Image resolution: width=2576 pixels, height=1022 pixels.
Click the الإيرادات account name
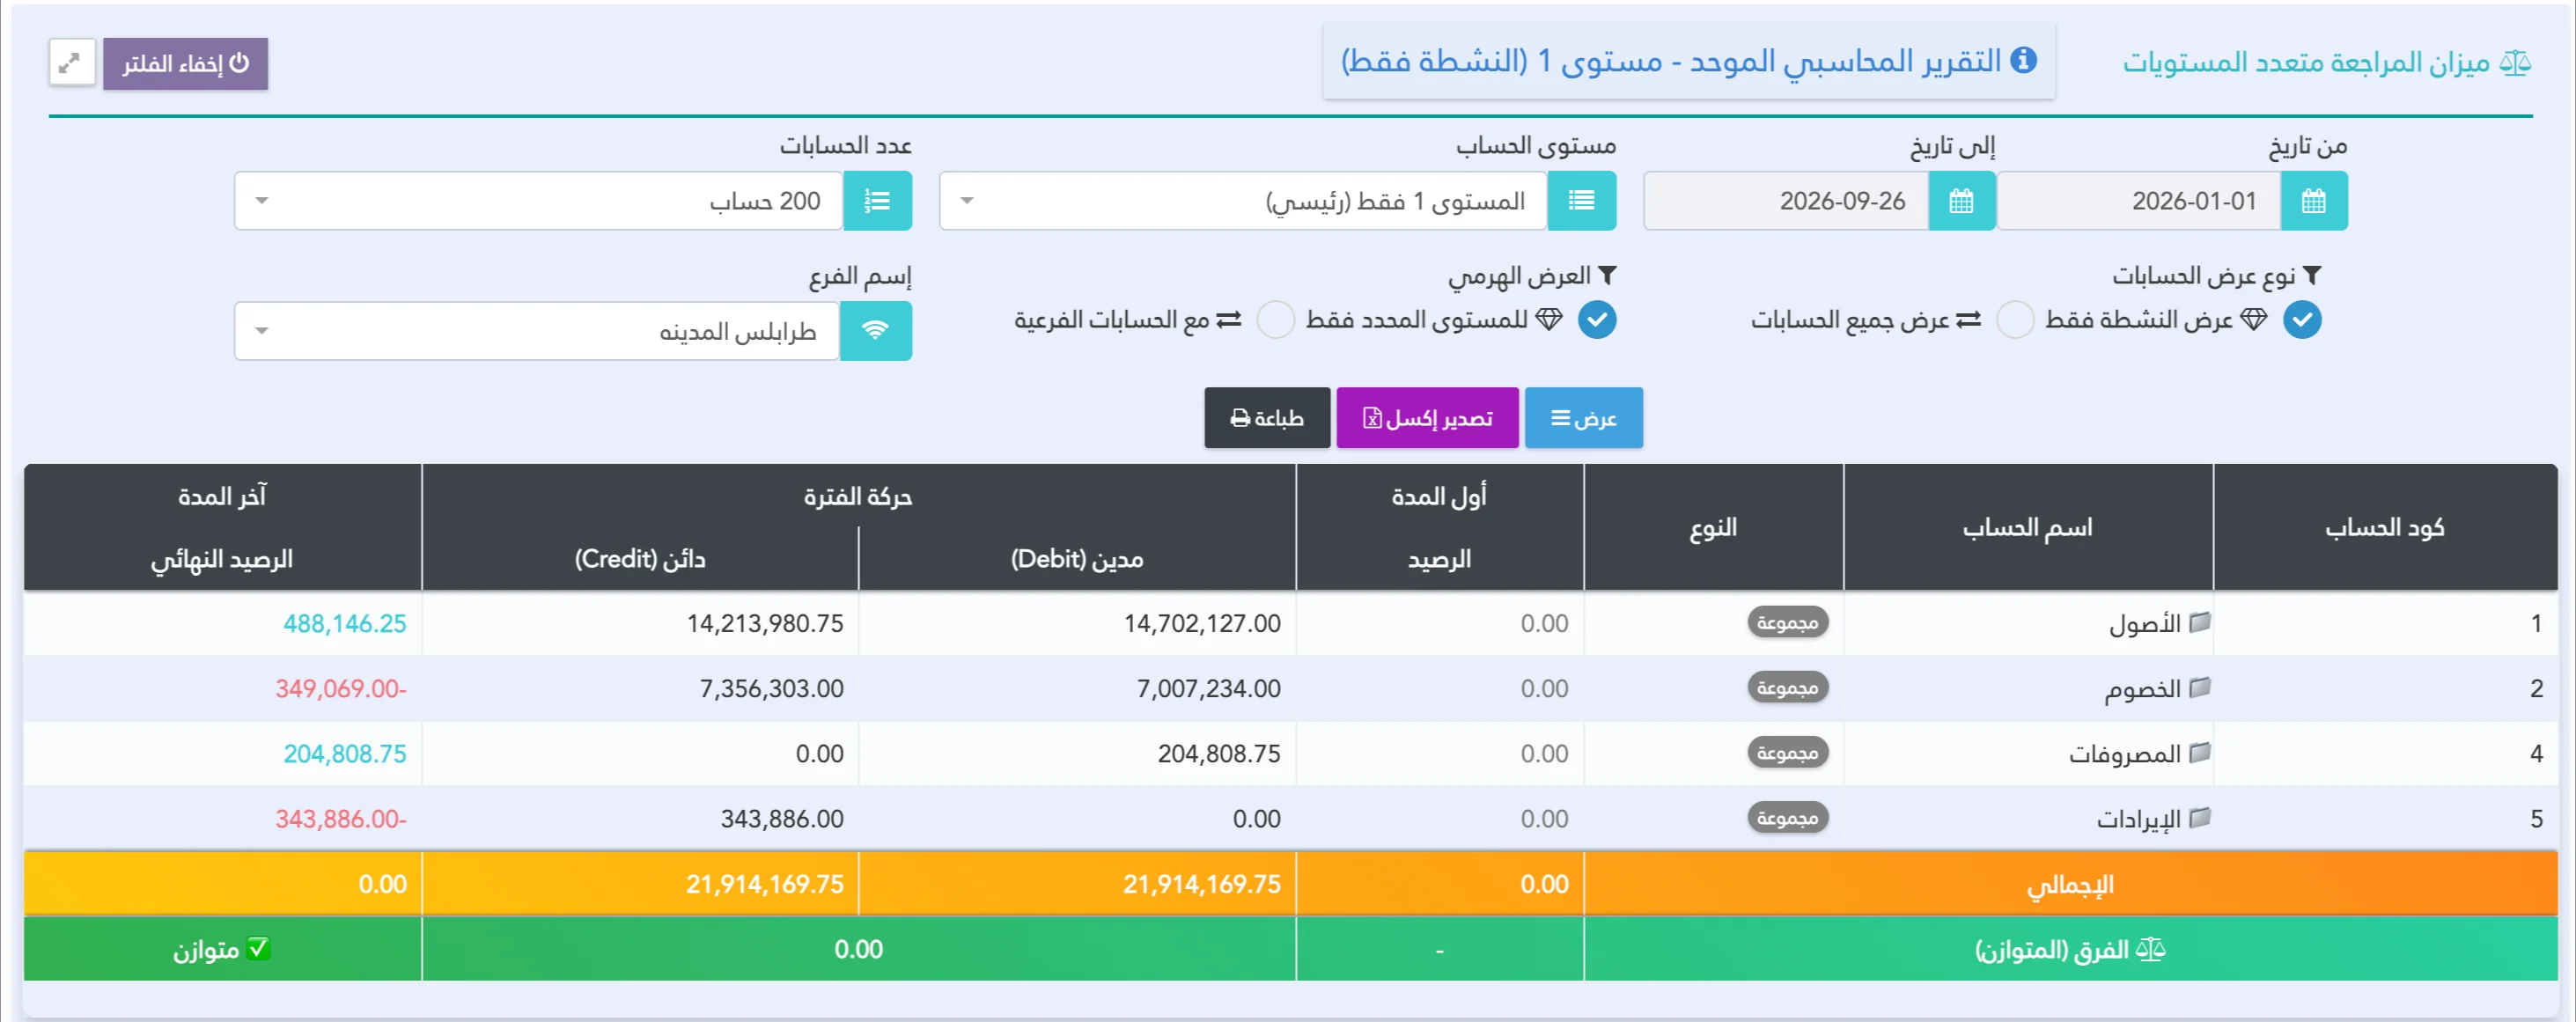point(2138,819)
